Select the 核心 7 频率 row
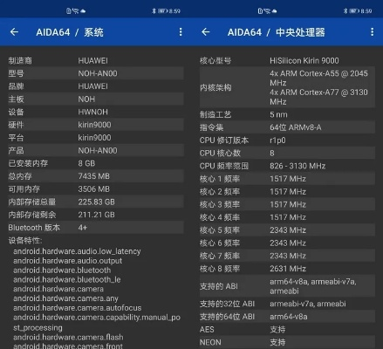The width and height of the screenshot is (383, 349). [287, 256]
